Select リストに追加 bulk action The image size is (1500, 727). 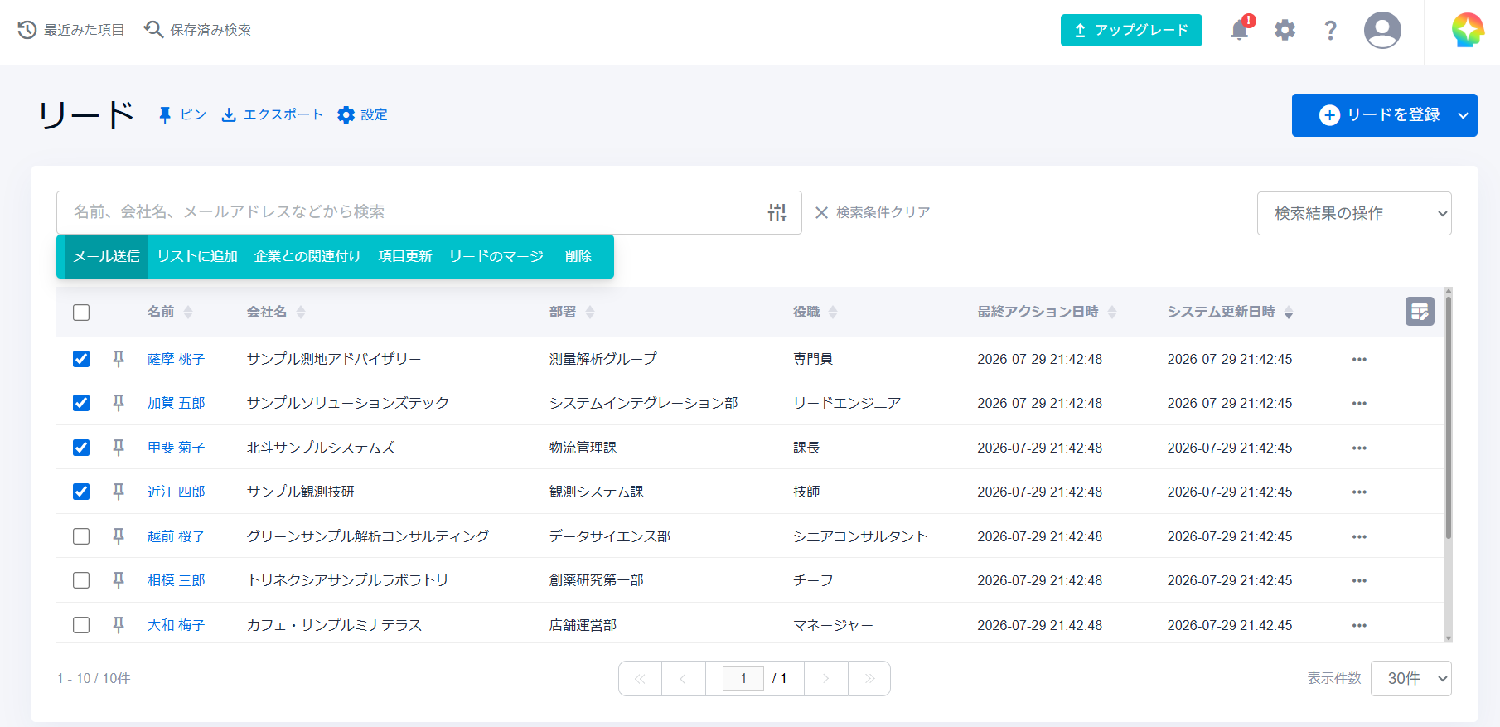pos(197,256)
